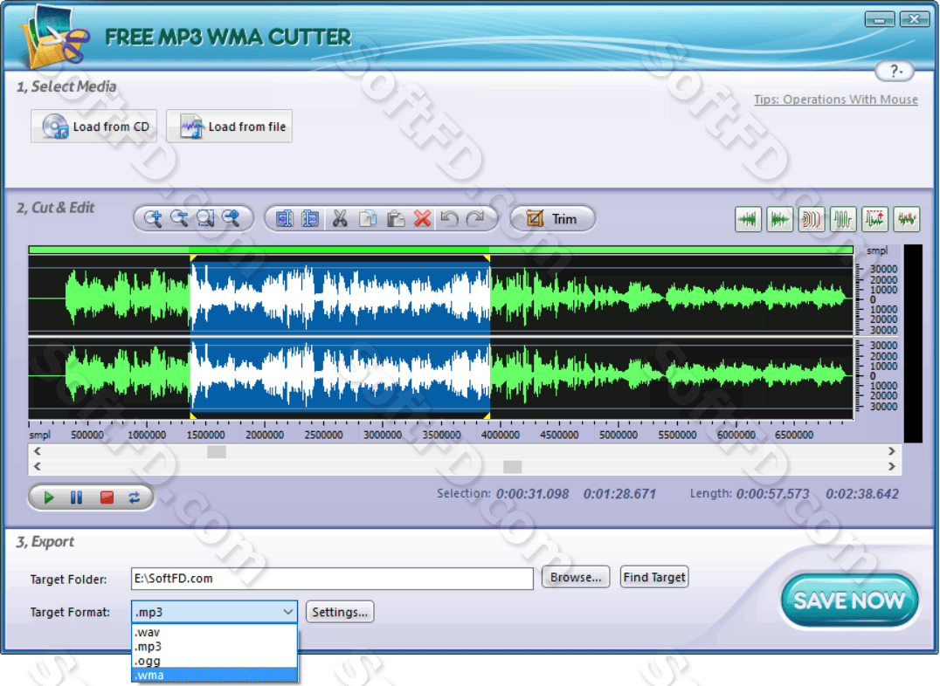This screenshot has width=940, height=686.
Task: Apply the fade in effect icon
Action: coord(748,219)
